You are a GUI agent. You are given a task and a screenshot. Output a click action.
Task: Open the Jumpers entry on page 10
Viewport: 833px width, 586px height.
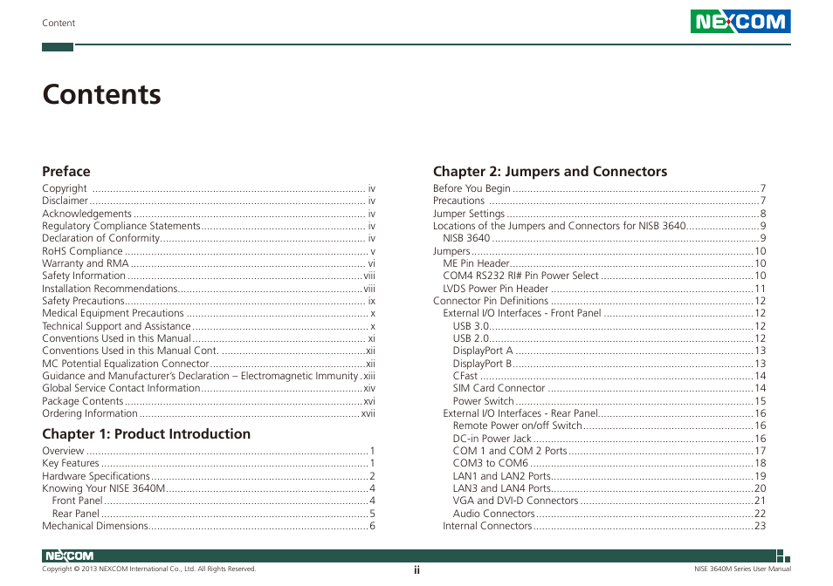[x=599, y=251]
